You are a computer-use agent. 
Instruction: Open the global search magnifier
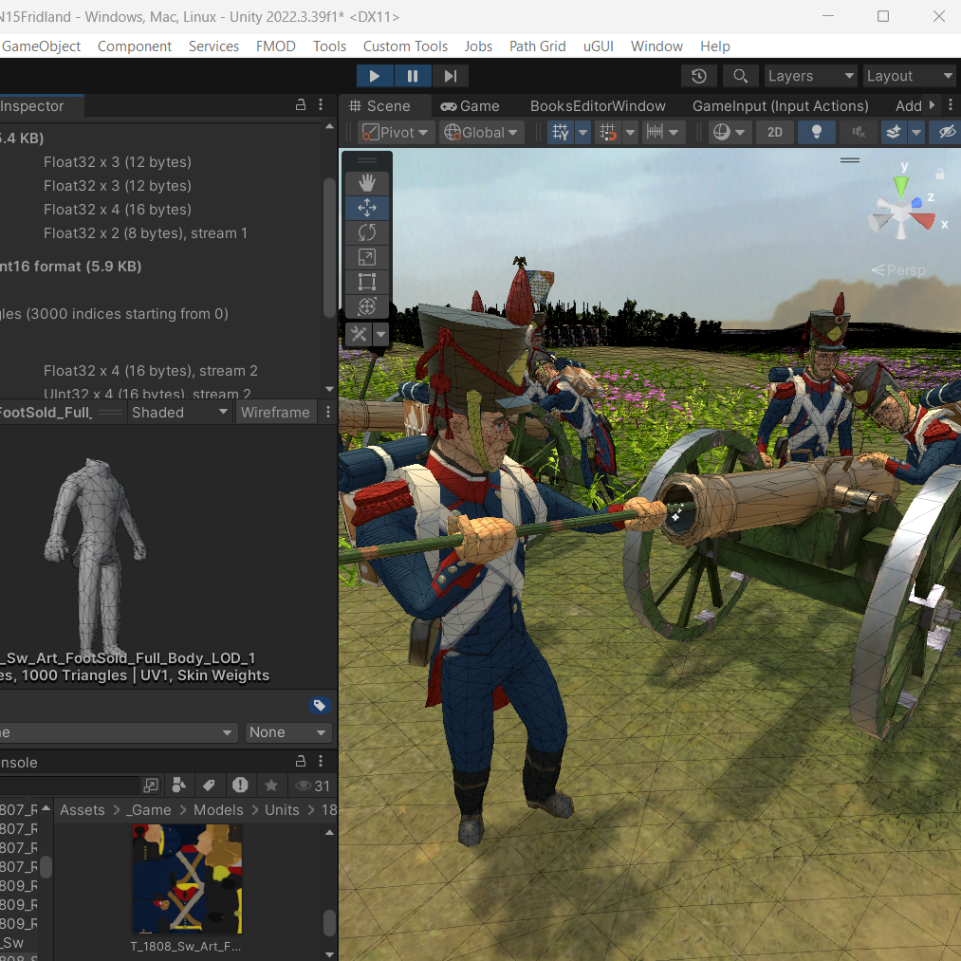[740, 76]
